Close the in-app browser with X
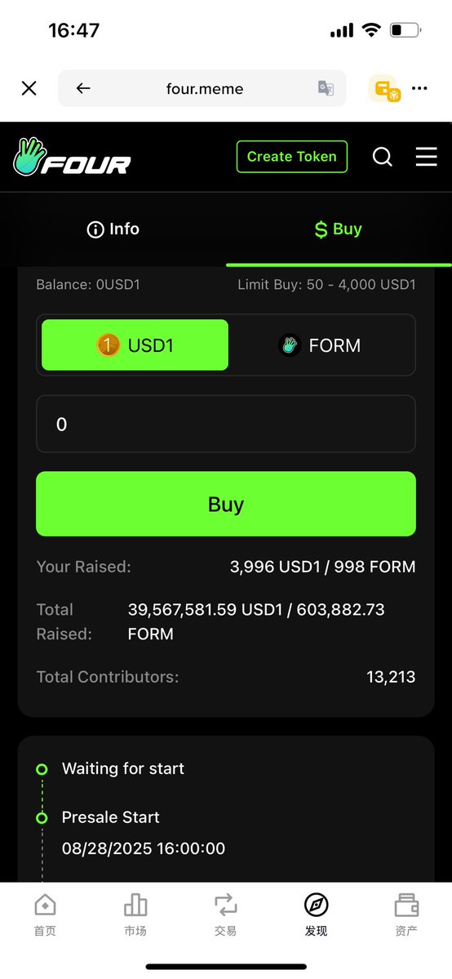This screenshot has width=452, height=979. tap(29, 88)
